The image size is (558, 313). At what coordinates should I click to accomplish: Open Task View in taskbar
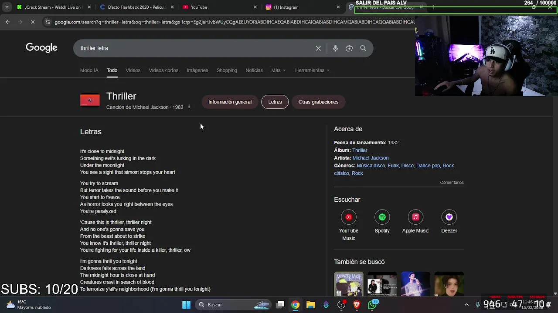[280, 305]
